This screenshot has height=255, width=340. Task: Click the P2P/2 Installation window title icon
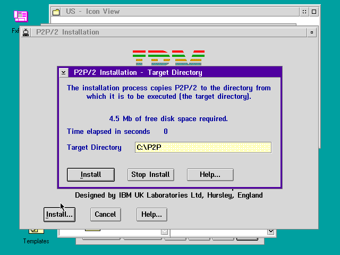click(x=26, y=32)
